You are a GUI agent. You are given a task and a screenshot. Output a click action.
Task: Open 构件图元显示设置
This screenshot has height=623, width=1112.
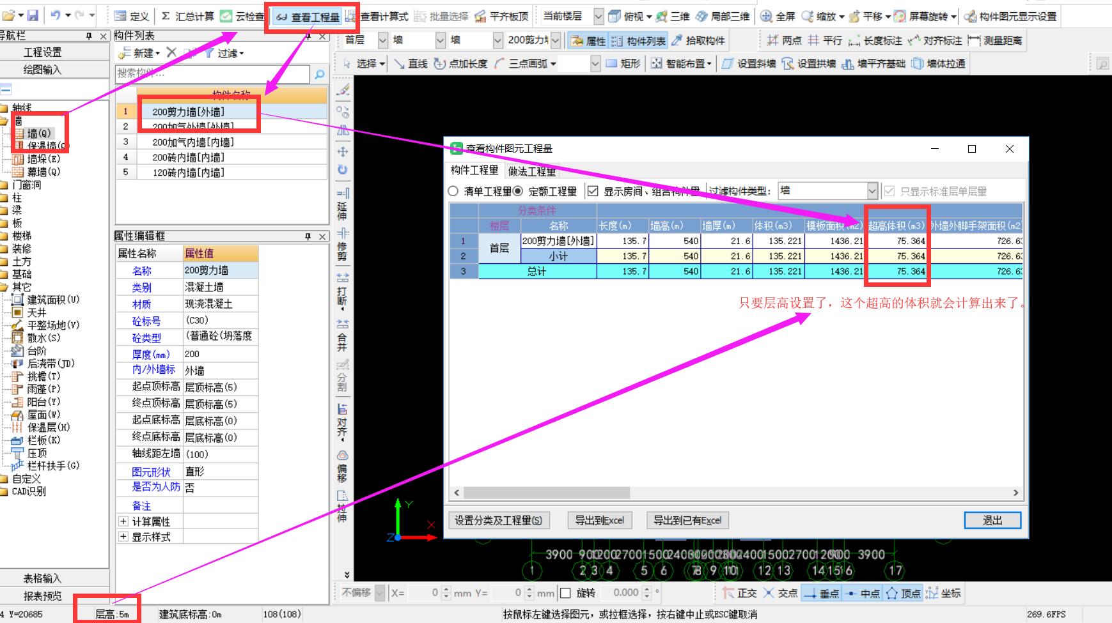(x=1010, y=16)
